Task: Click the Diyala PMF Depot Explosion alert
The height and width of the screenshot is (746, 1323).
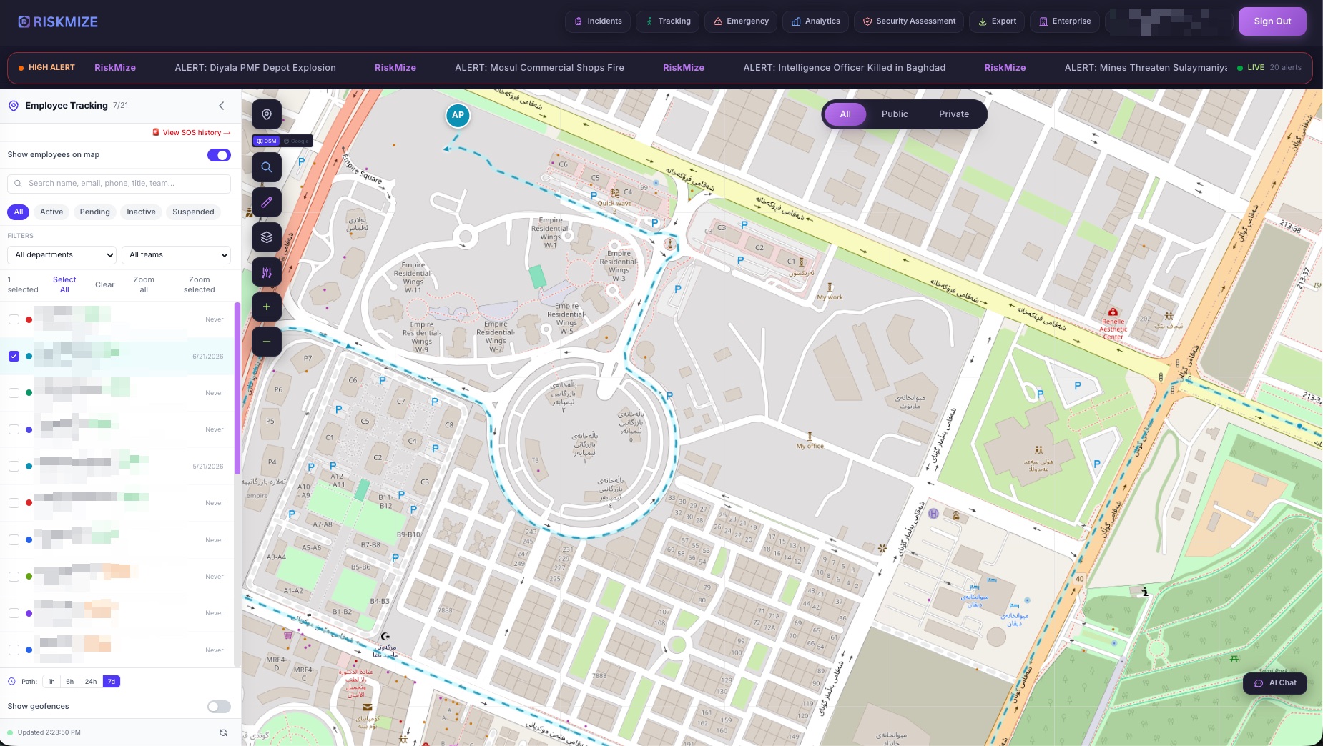Action: tap(255, 68)
